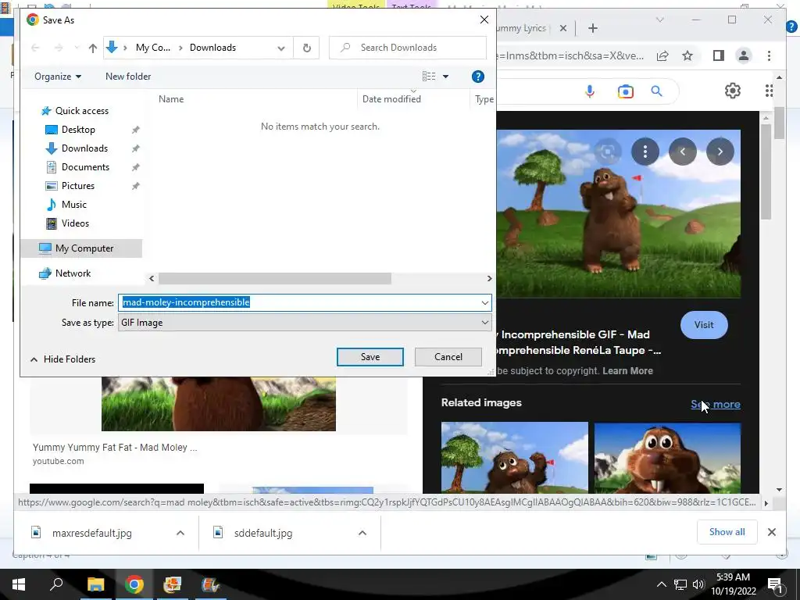
Task: Expand options for sddefault.jpg download
Action: 362,533
